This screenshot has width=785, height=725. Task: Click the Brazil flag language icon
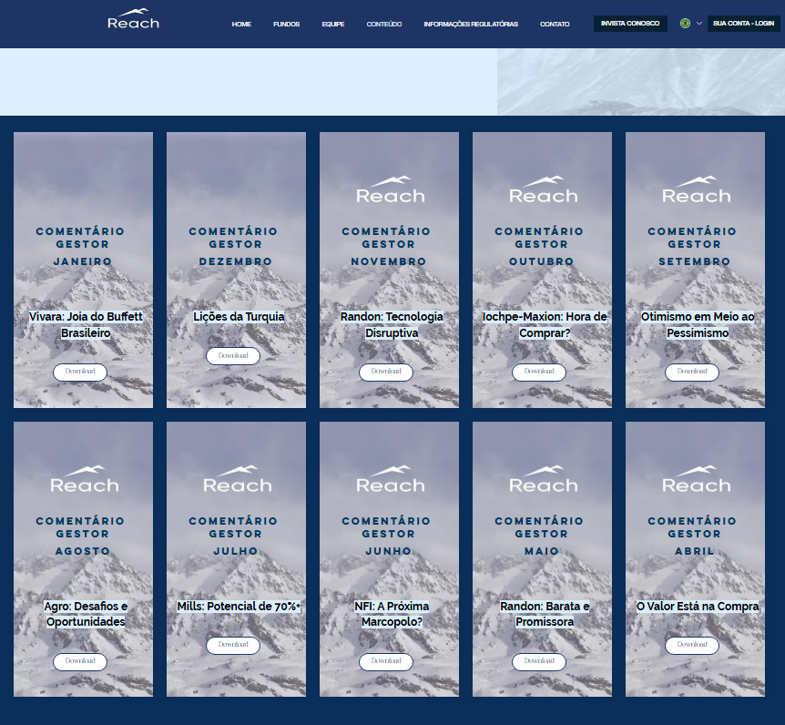(686, 24)
